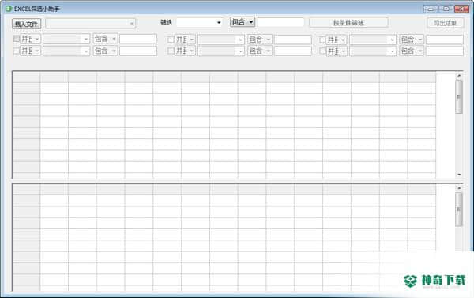The image size is (474, 298).
Task: Open the right group upper-row column dropdown
Action: point(373,40)
